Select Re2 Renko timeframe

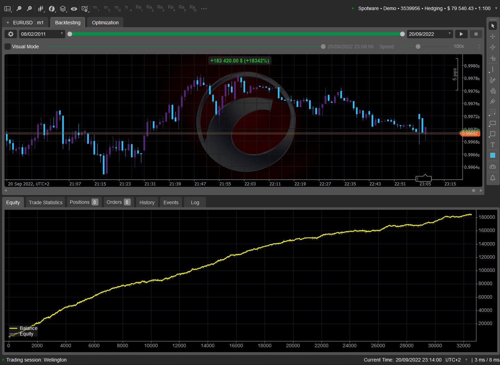tap(150, 8)
